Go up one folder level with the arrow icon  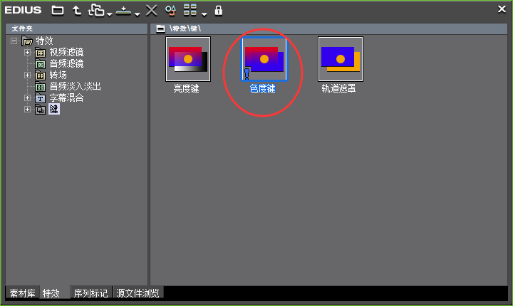click(77, 11)
